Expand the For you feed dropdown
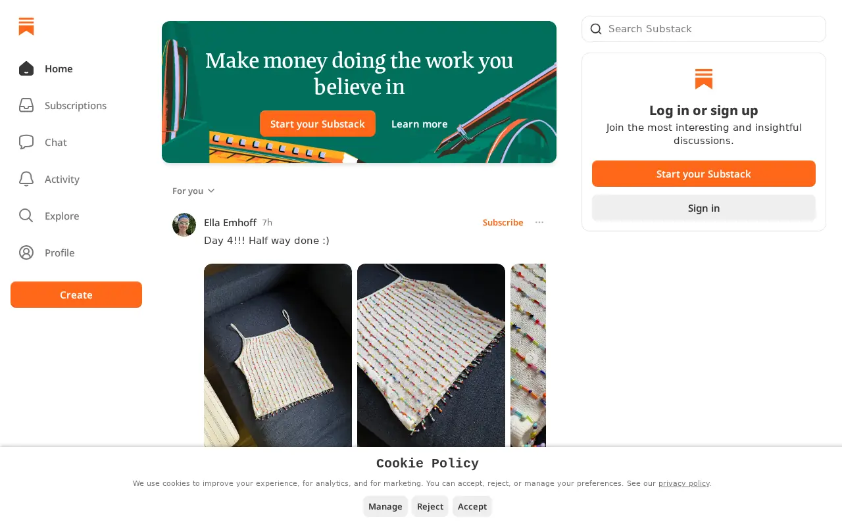Screen dimensions: 842x526 pyautogui.click(x=193, y=191)
